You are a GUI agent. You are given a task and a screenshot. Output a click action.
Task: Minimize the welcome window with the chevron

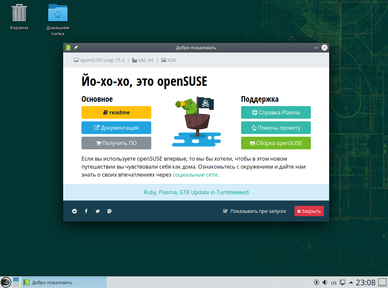point(316,48)
